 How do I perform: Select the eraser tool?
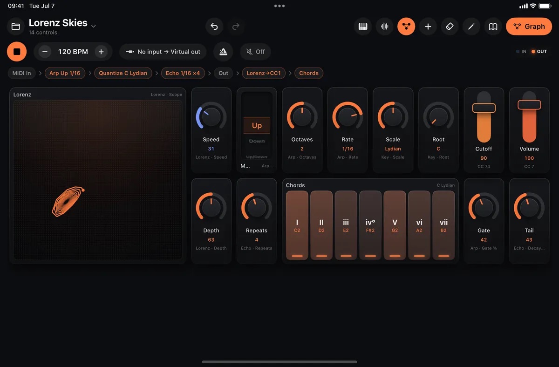450,27
